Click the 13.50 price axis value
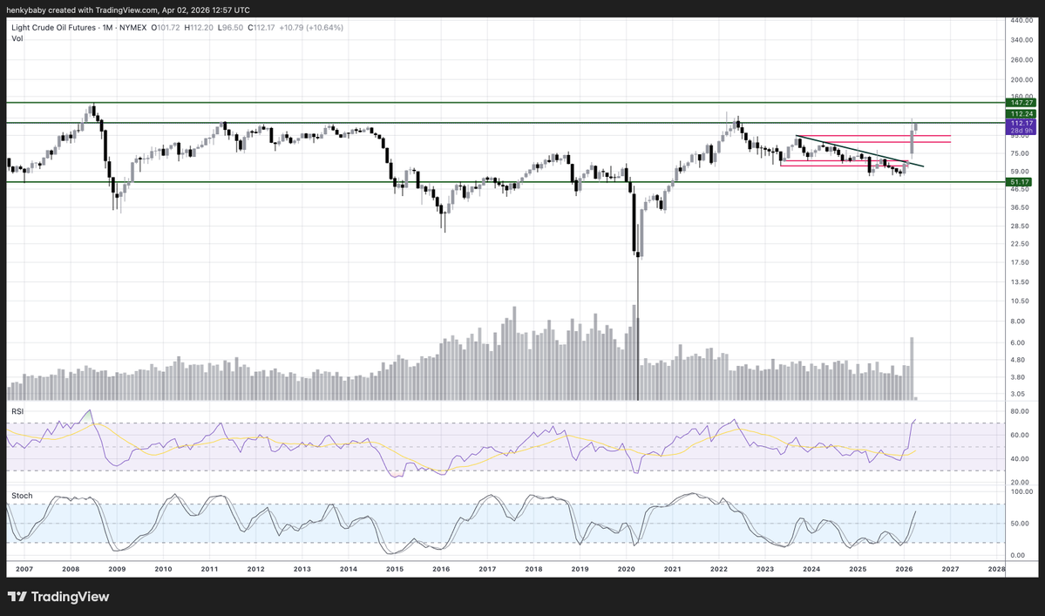Viewport: 1045px width, 616px height. 1021,282
